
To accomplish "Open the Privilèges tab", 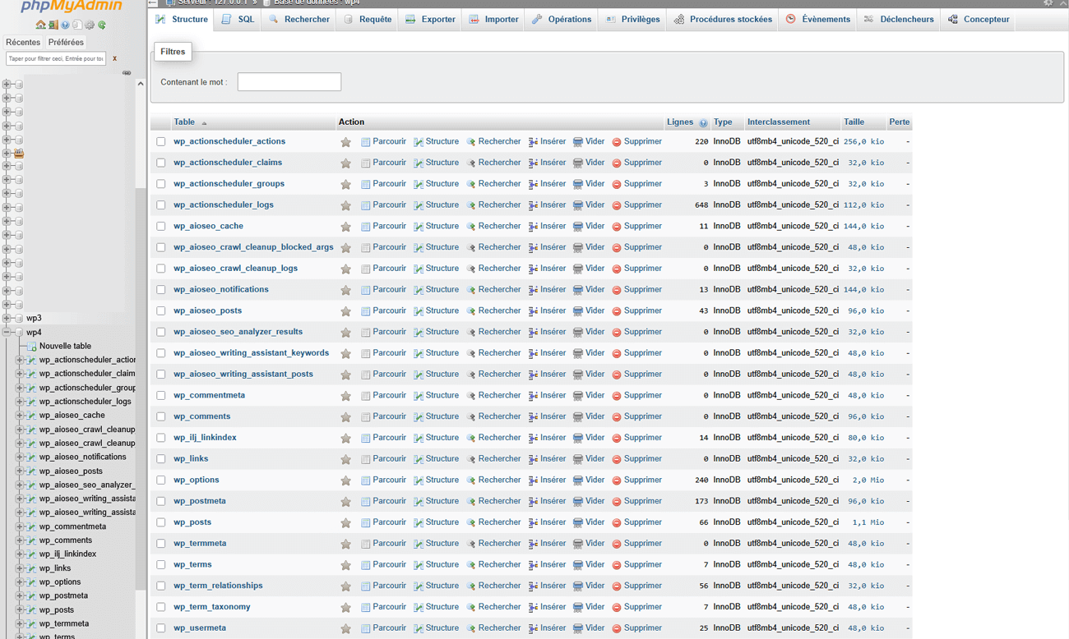I will click(632, 20).
